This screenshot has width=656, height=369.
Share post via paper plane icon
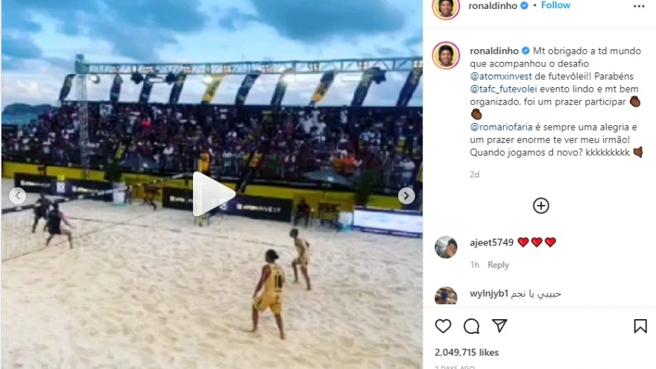(x=499, y=326)
